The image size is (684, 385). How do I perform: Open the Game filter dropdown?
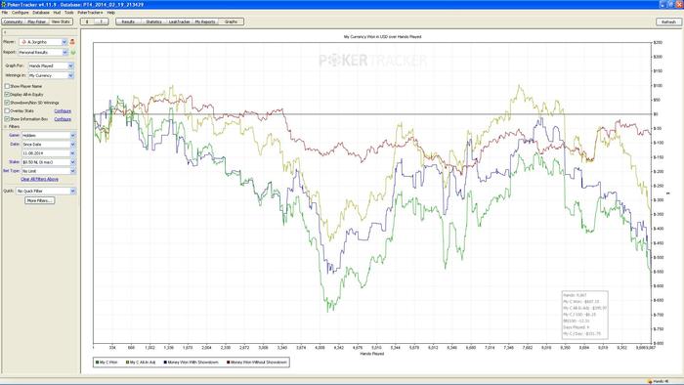tap(49, 136)
